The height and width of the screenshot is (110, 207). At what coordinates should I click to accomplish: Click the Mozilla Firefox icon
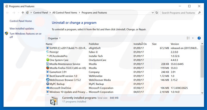[48, 68]
